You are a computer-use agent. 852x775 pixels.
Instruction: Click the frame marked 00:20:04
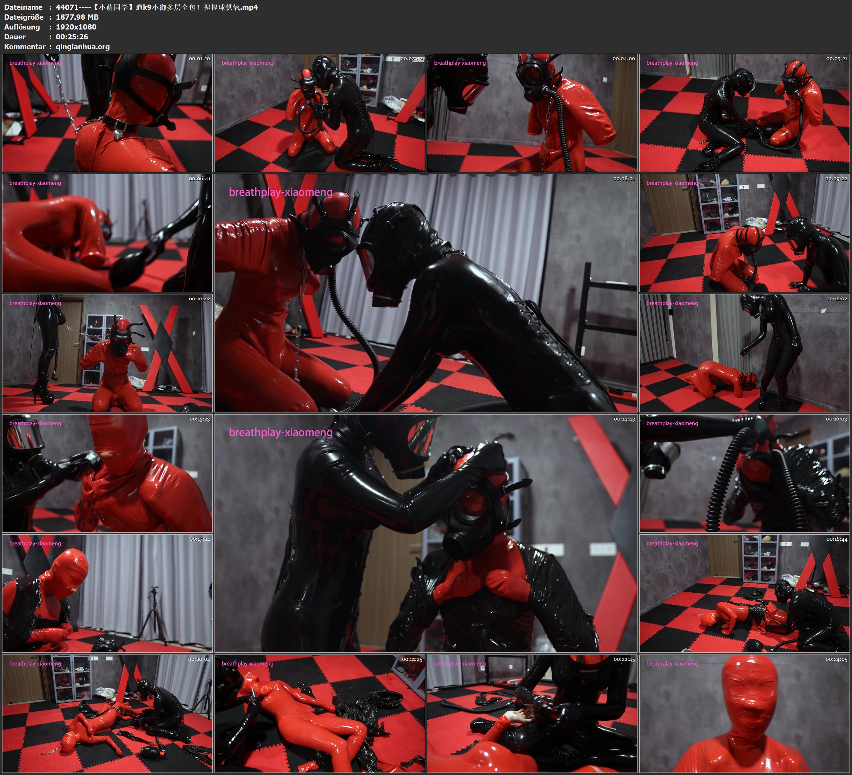107,713
